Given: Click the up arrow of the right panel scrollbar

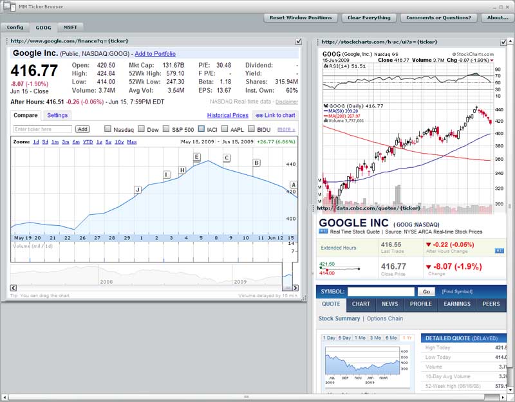Looking at the screenshot, I should tap(510, 41).
